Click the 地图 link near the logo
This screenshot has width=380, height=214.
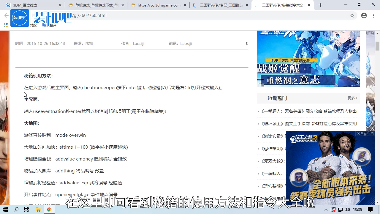(34, 25)
